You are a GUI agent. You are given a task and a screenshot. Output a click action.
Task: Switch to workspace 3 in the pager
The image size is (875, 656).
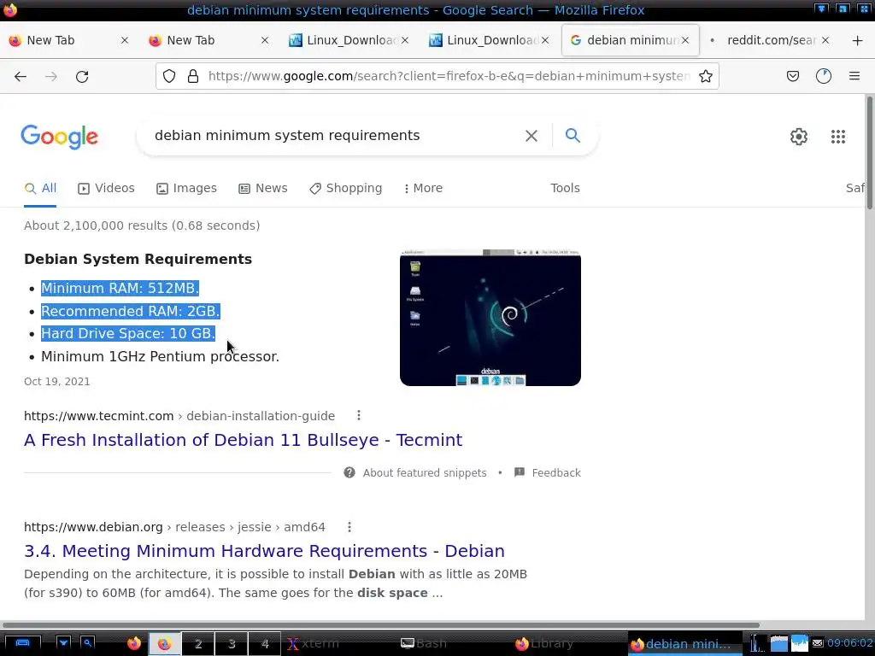[x=231, y=644]
